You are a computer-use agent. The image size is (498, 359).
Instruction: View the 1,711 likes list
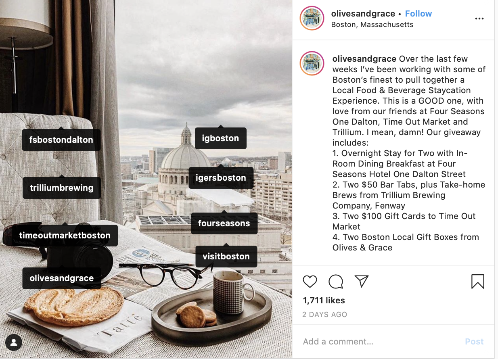coord(324,300)
